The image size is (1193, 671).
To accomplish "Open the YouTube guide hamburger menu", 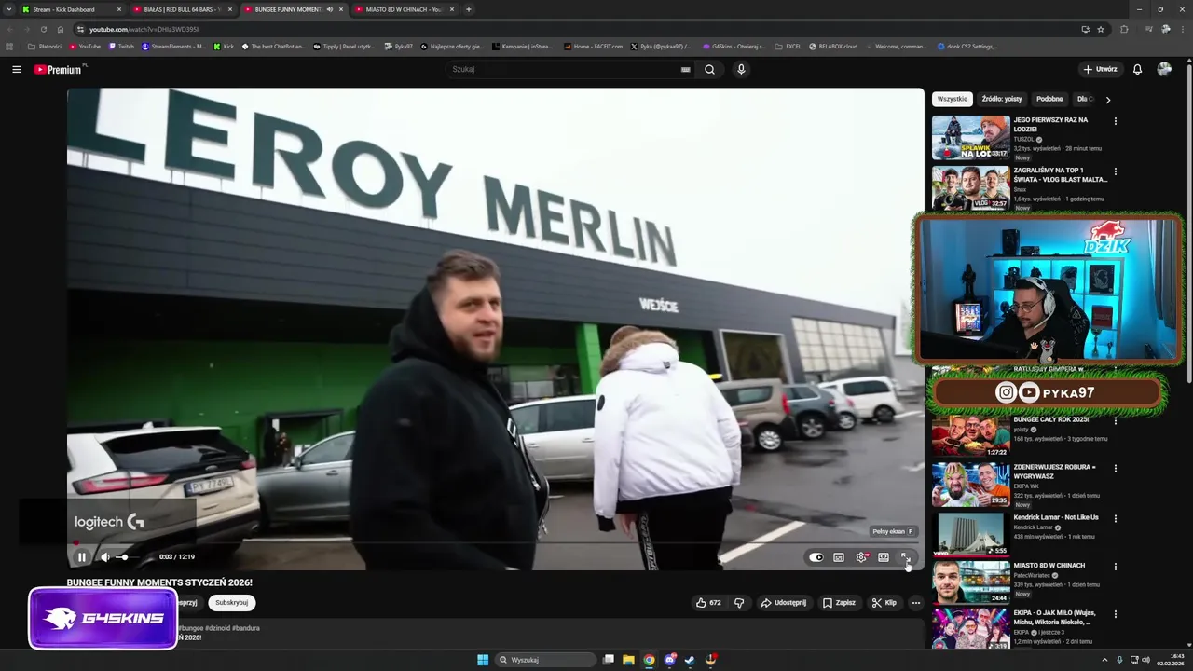I will click(x=16, y=69).
